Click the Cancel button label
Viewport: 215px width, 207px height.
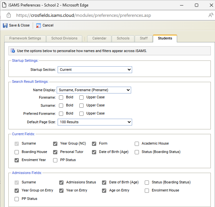click(48, 25)
